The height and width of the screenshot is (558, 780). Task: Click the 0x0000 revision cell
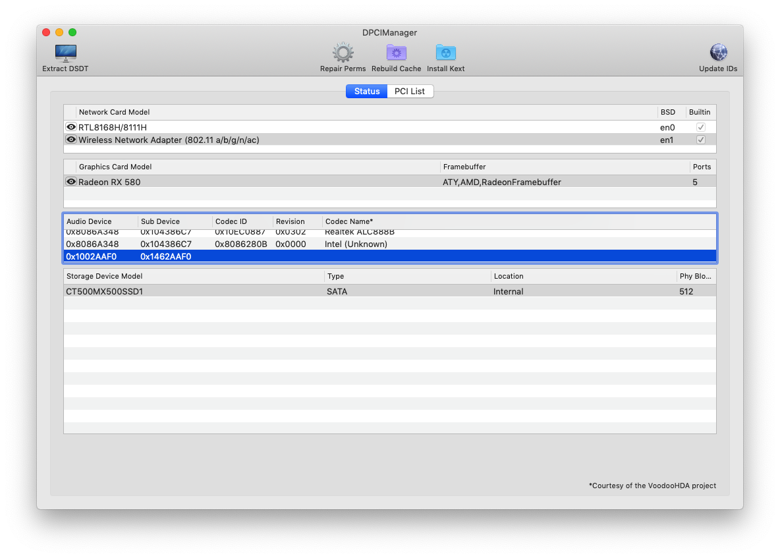pyautogui.click(x=291, y=244)
